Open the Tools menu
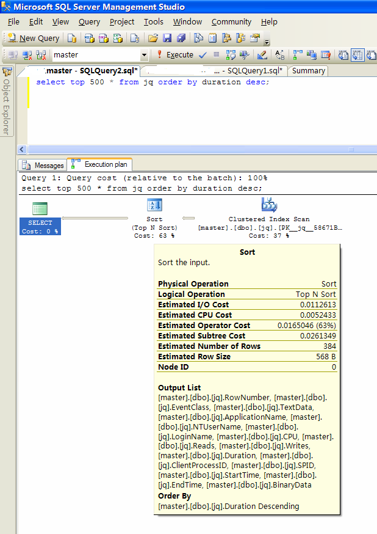This screenshot has height=534, width=377. pos(153,22)
